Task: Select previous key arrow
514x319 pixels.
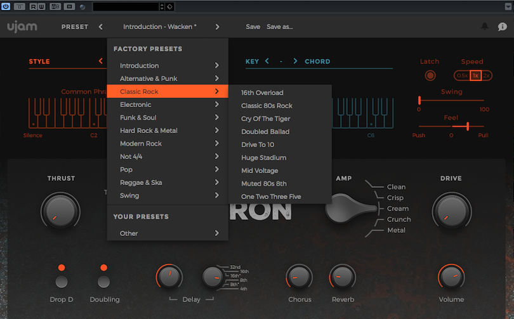Action: (267, 61)
